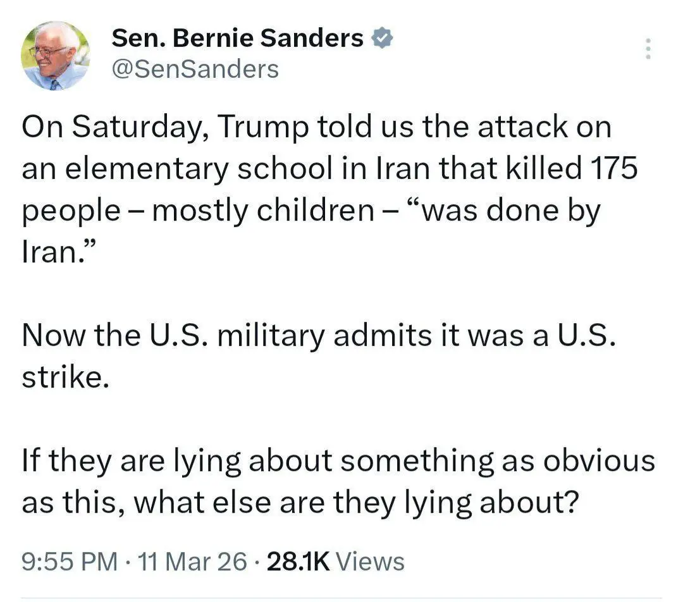Click the phrase 'mostly children'
This screenshot has width=683, height=602.
pos(263,211)
